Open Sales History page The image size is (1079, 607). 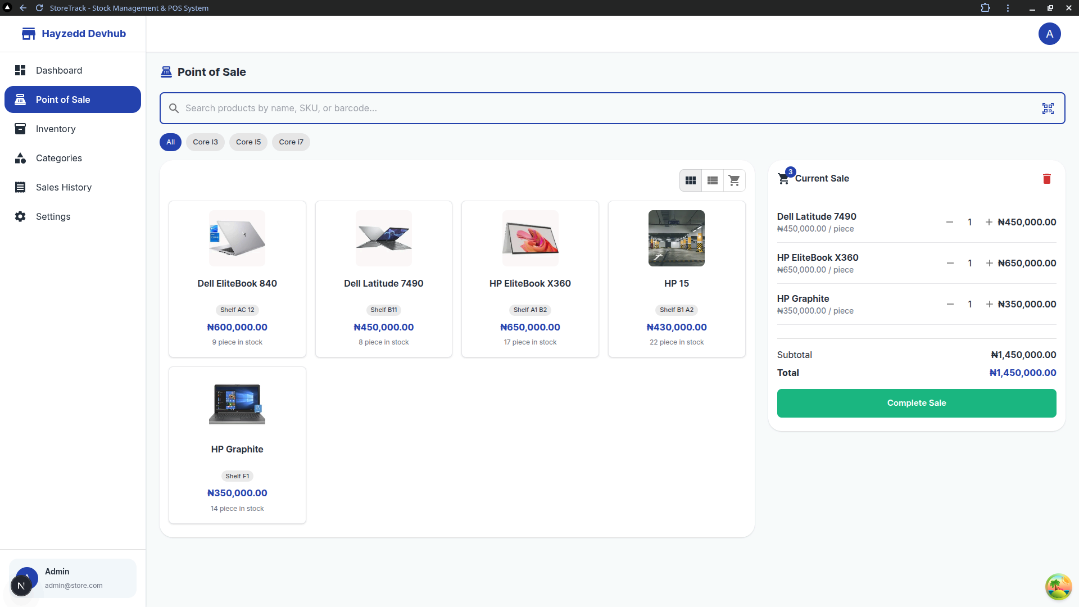[x=72, y=187]
